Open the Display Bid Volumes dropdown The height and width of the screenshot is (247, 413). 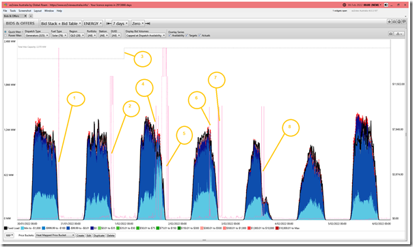(146, 35)
